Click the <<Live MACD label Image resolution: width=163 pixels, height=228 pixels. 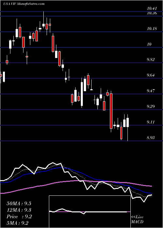click(x=137, y=220)
